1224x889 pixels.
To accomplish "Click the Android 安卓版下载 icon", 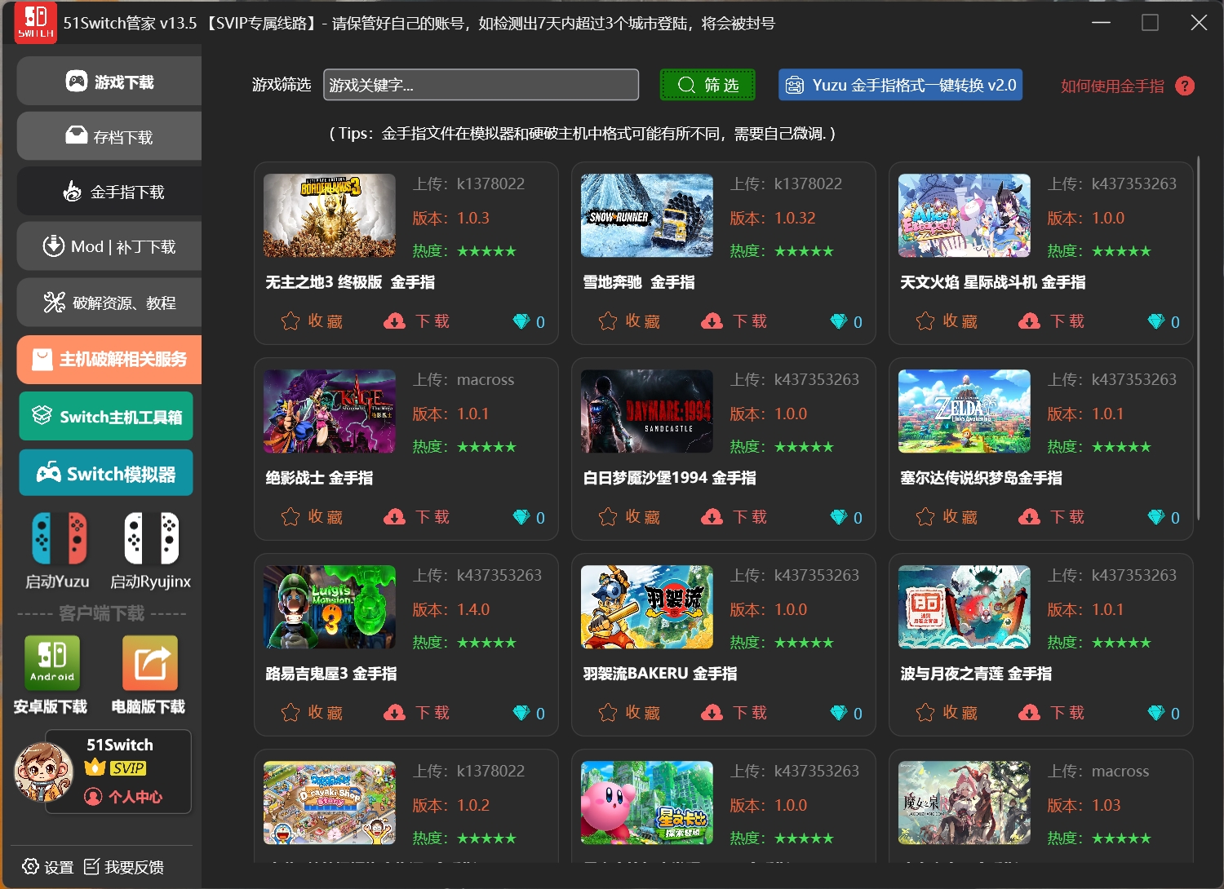I will [x=52, y=662].
